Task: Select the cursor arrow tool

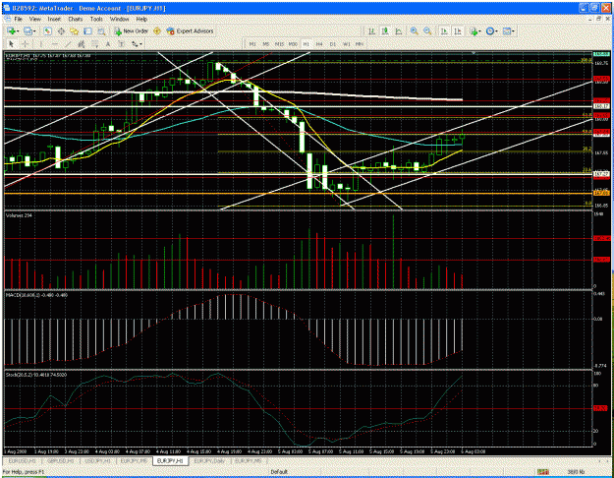Action: (11, 44)
